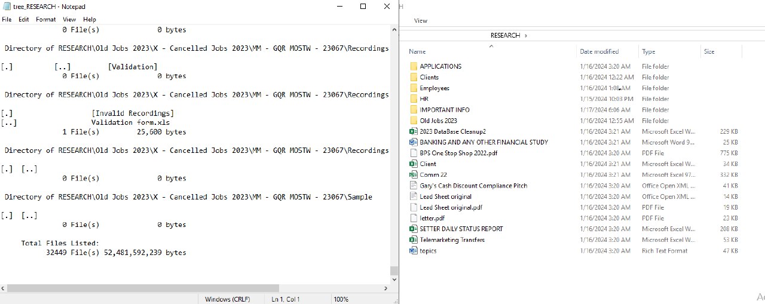Screen dimensions: 765x304
Task: Click the RESEARCH breadcrumb in address bar
Action: pos(505,35)
